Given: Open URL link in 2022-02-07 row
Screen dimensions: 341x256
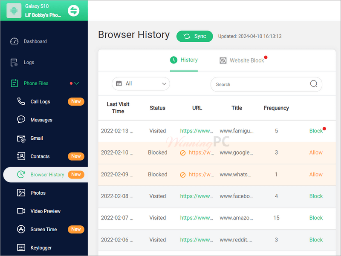Looking at the screenshot, I should point(197,218).
